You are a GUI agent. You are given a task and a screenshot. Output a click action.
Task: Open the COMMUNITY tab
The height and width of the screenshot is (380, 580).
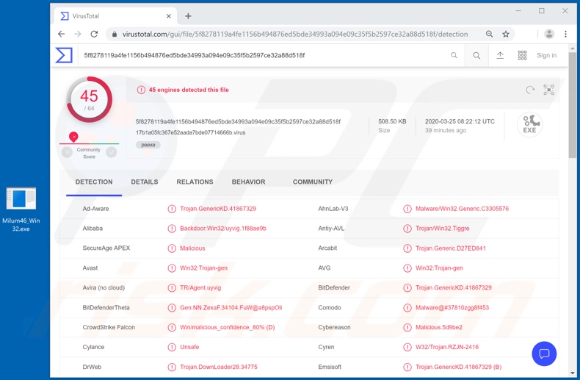click(313, 182)
